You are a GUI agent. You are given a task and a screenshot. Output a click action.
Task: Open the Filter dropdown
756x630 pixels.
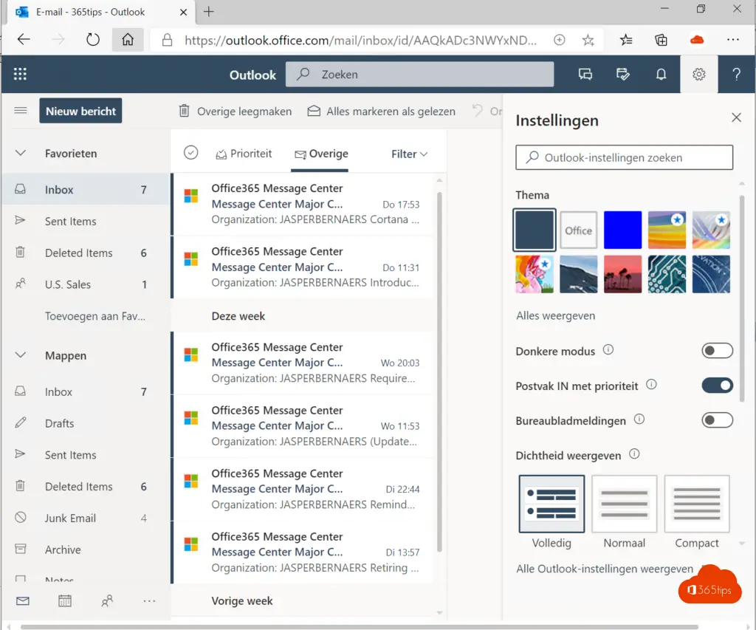tap(409, 154)
